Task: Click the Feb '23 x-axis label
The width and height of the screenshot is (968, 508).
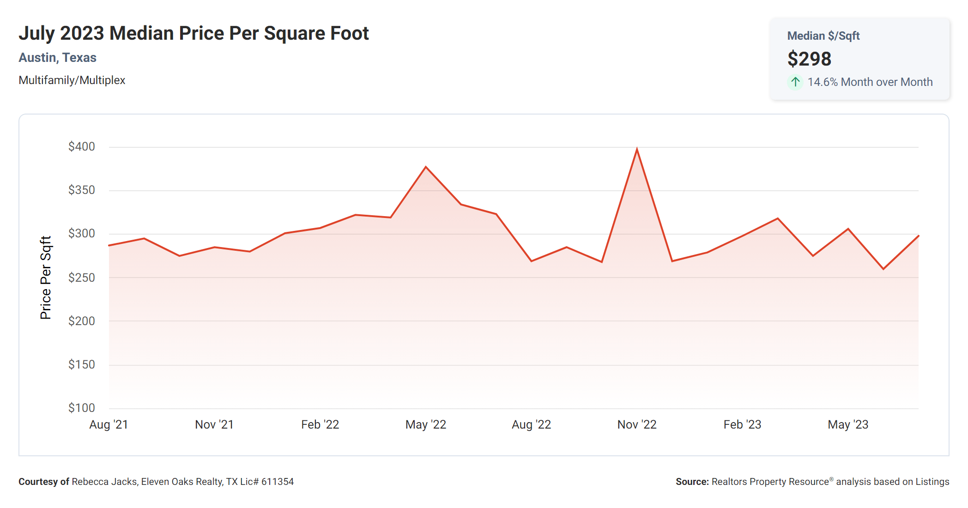Action: pyautogui.click(x=742, y=424)
